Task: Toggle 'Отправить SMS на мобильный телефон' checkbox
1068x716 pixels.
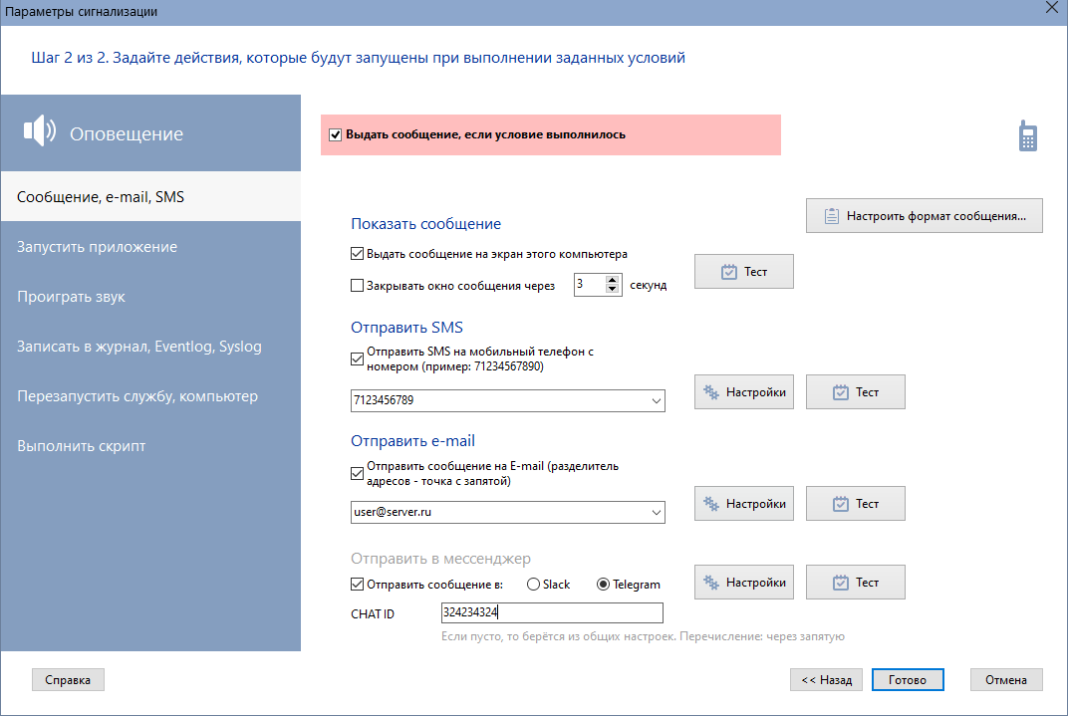Action: tap(357, 358)
